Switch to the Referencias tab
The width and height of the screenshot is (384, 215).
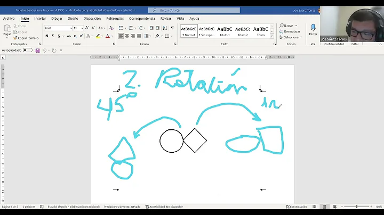(115, 19)
